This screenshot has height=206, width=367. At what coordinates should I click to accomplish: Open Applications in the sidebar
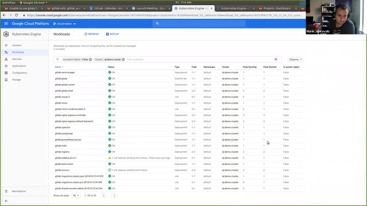pos(19,66)
